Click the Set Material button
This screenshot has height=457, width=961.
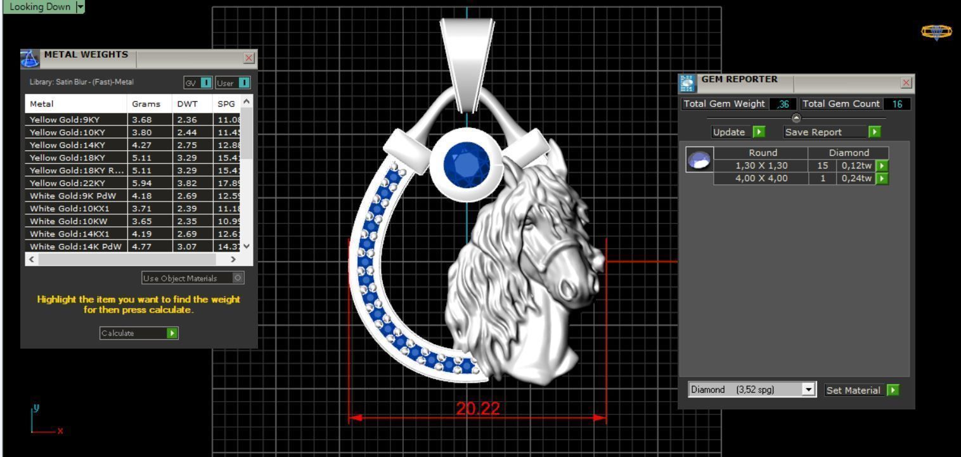coord(861,390)
